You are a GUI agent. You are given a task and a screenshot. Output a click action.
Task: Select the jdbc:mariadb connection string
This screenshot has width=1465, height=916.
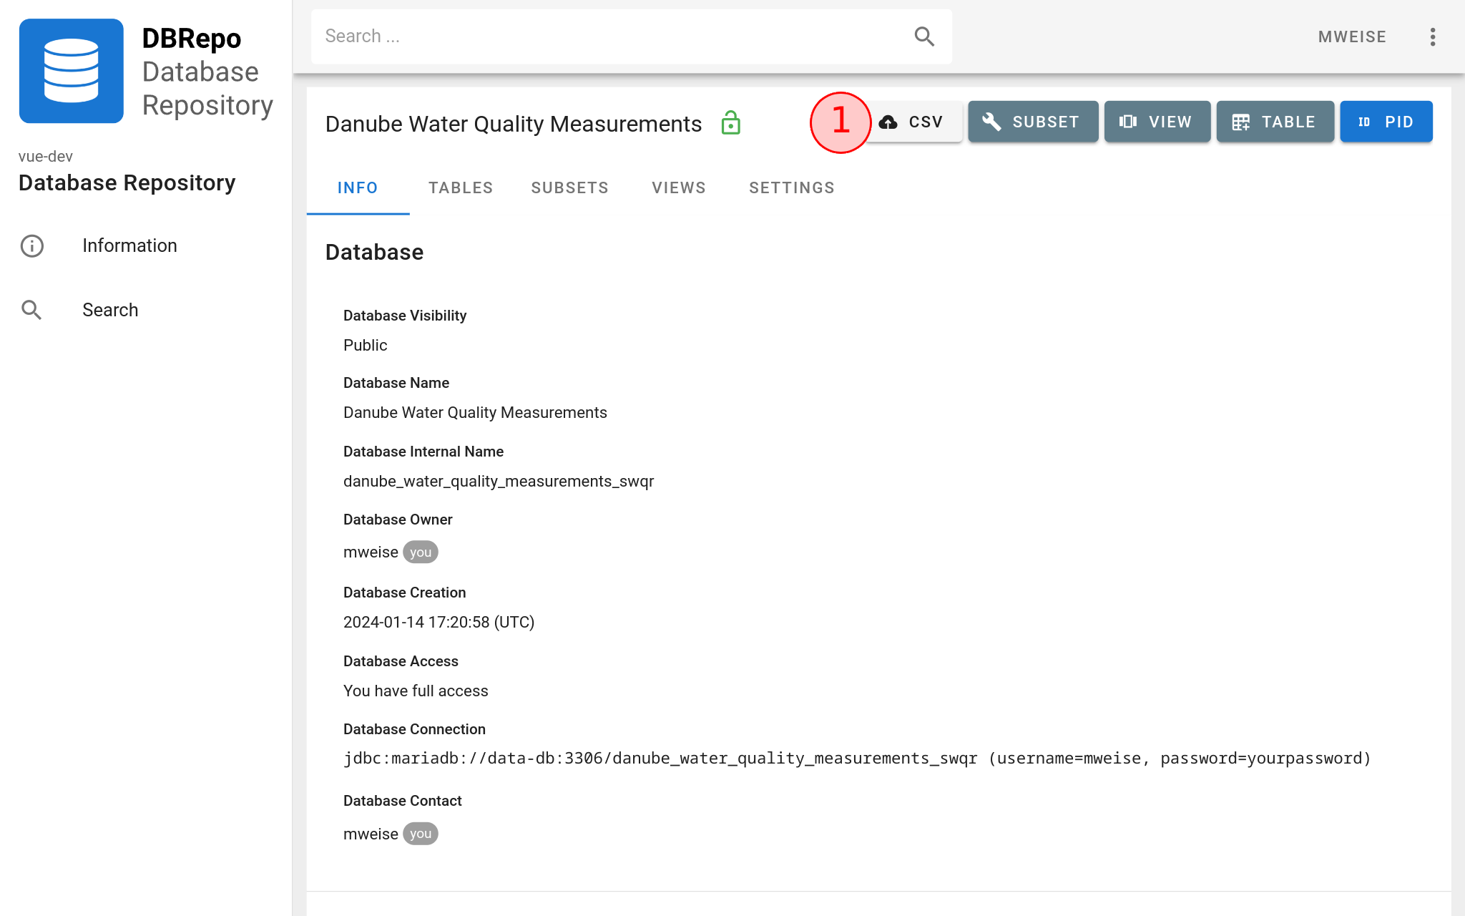coord(857,759)
